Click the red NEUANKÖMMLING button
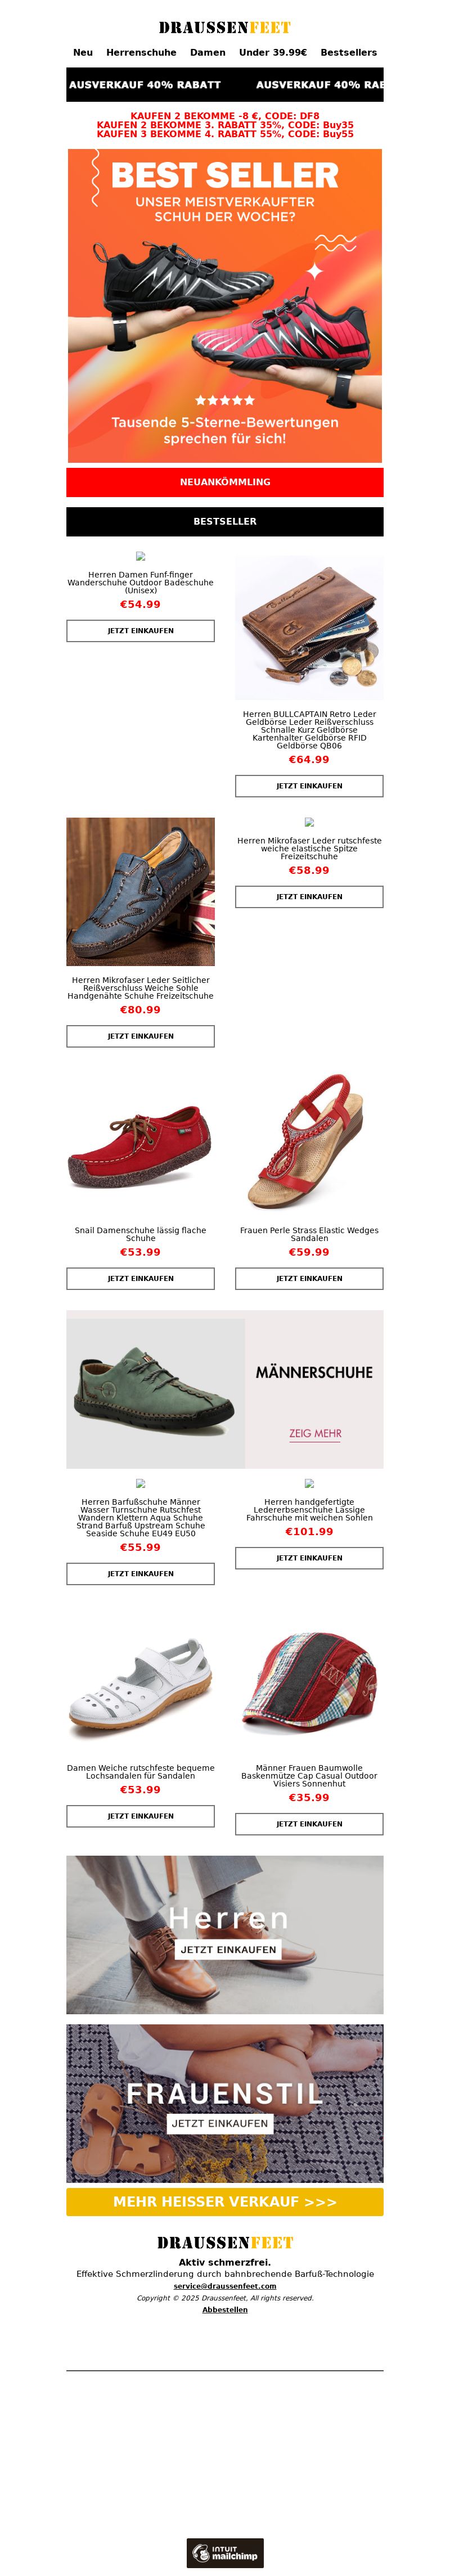 pyautogui.click(x=225, y=482)
